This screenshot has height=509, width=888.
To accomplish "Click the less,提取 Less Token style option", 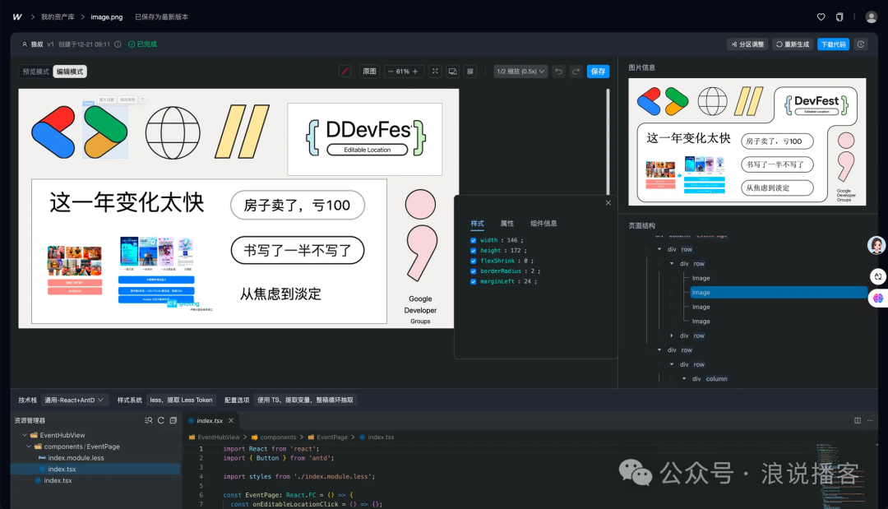I will [181, 400].
